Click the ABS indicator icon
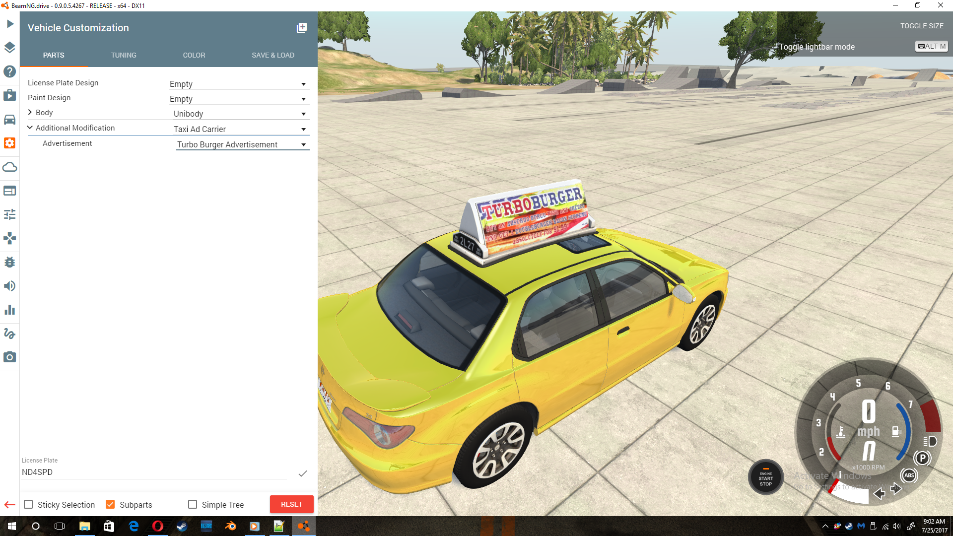 [909, 475]
